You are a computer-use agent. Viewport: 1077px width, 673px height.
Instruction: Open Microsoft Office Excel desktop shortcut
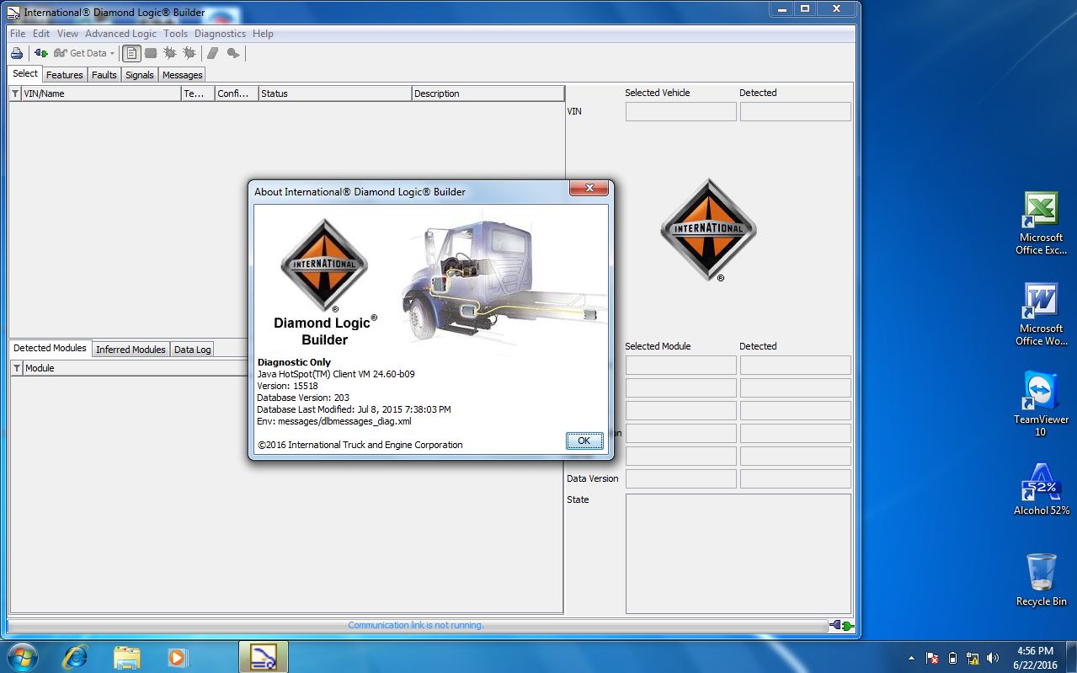pos(1041,223)
